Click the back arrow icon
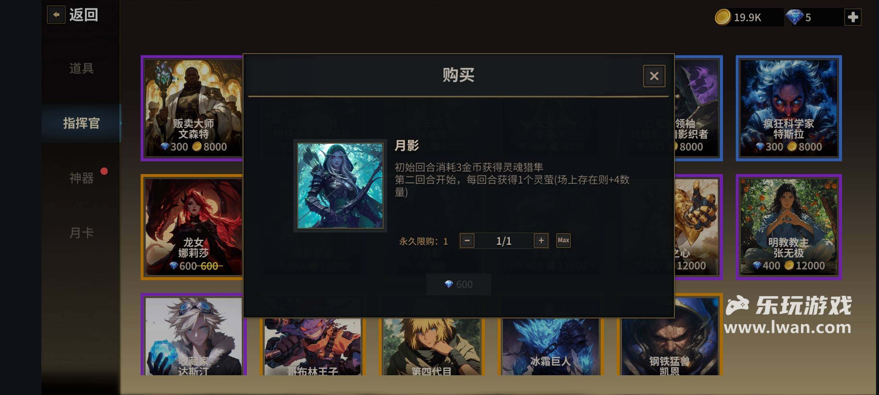The height and width of the screenshot is (395, 879). tap(56, 15)
